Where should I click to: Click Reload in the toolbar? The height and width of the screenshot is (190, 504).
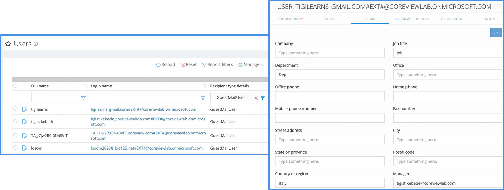[x=165, y=65]
